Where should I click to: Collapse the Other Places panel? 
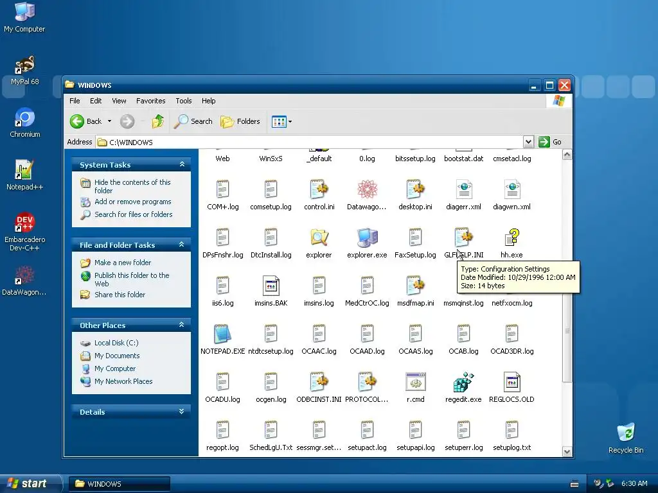pyautogui.click(x=182, y=325)
